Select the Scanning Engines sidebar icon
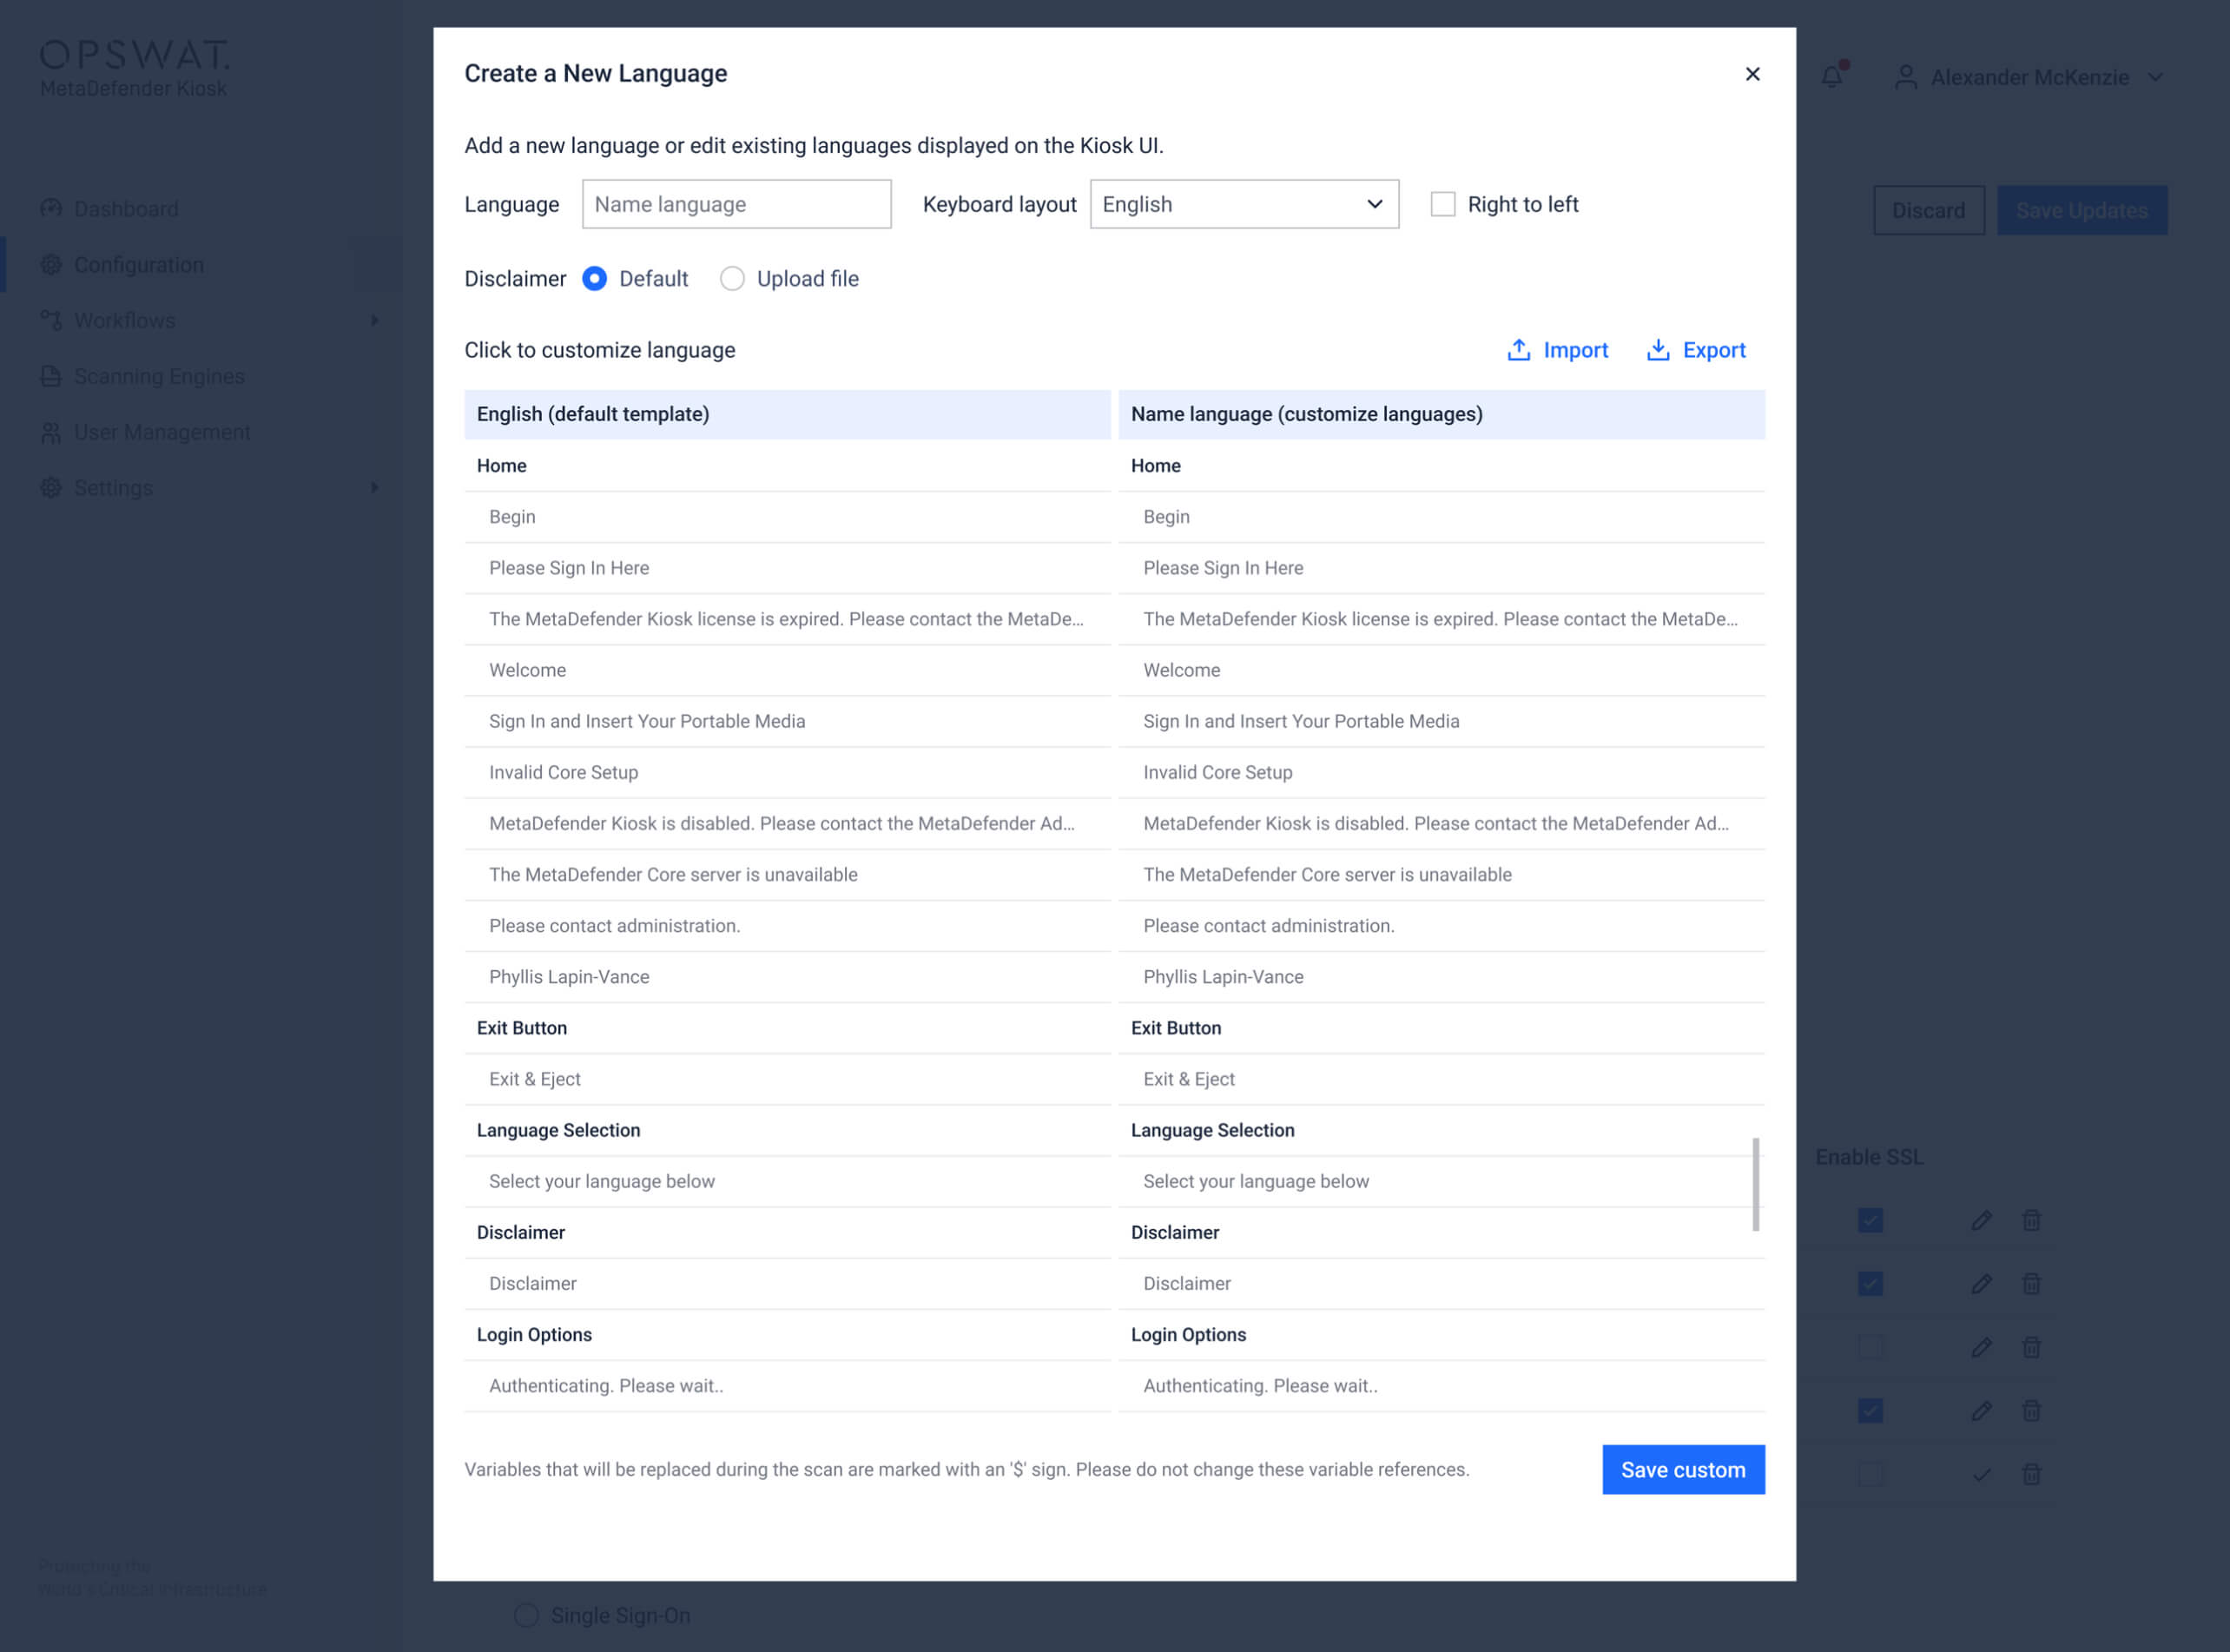Image resolution: width=2230 pixels, height=1652 pixels. click(51, 375)
